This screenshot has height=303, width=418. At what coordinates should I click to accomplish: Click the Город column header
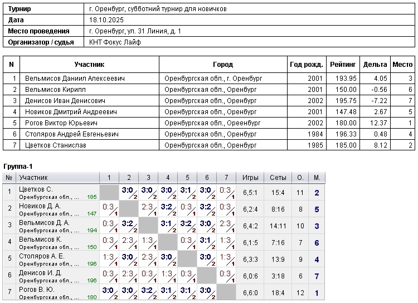[x=223, y=65]
